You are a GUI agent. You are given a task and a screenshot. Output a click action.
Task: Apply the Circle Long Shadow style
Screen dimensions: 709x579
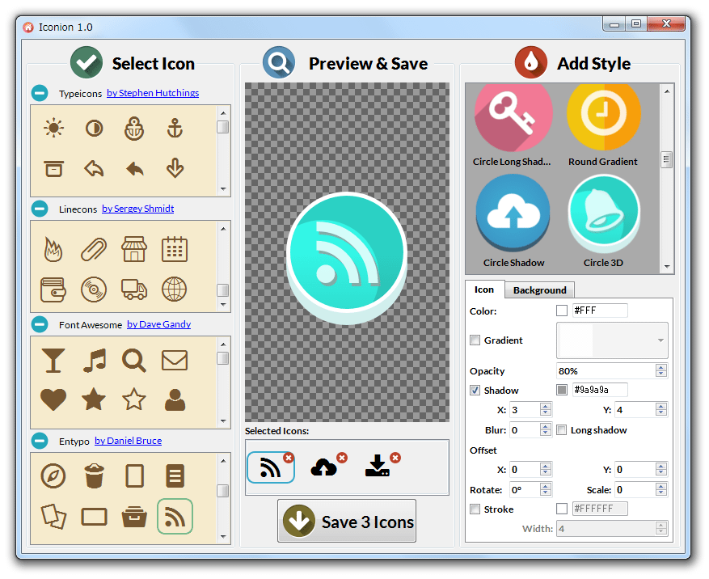coord(513,125)
